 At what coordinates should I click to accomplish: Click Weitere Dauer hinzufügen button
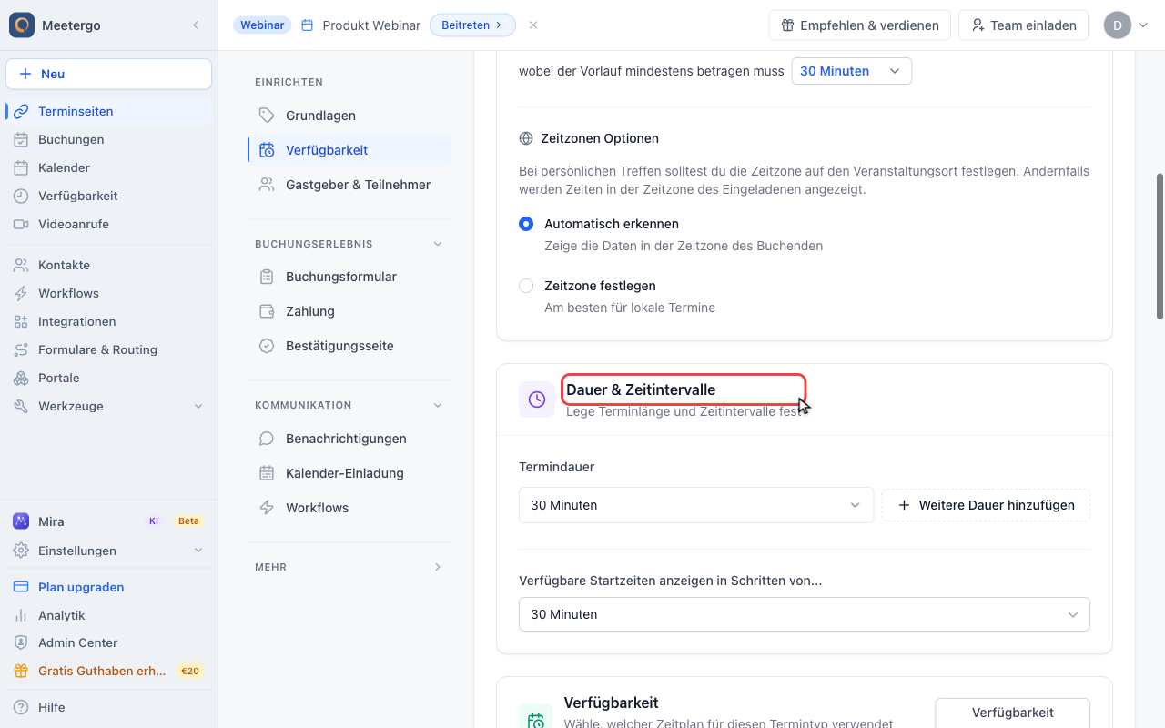[986, 505]
